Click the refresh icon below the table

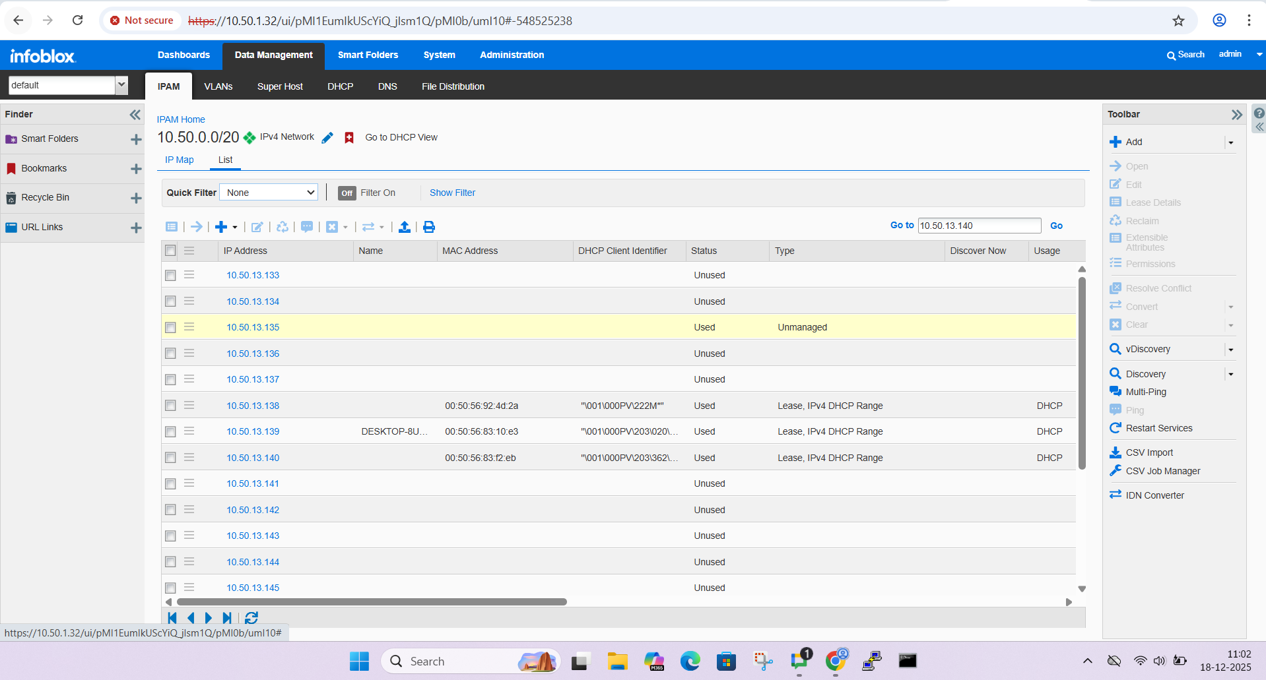coord(251,618)
